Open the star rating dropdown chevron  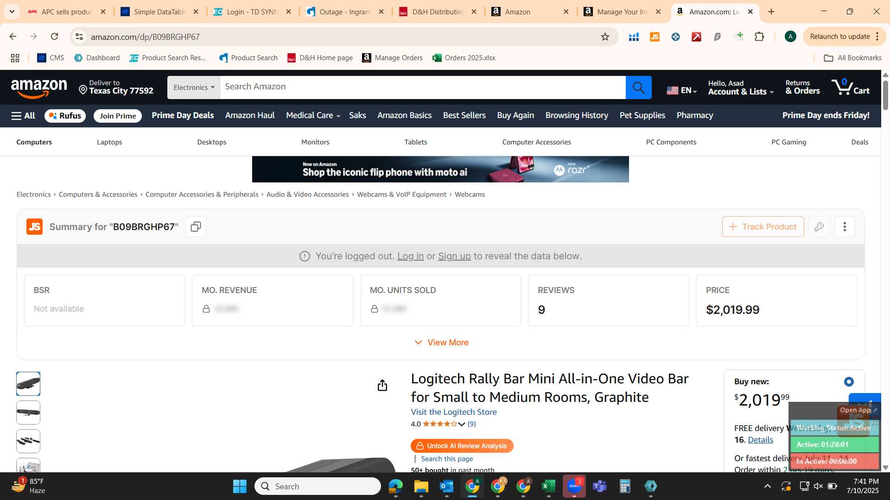(462, 424)
